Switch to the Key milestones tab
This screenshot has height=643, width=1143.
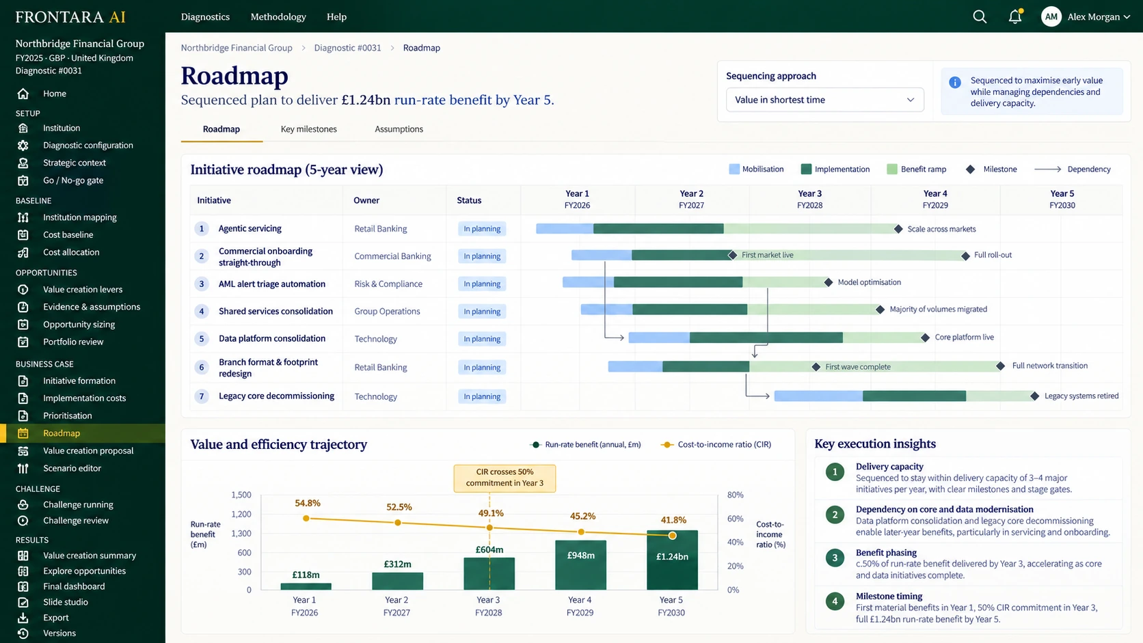point(309,129)
